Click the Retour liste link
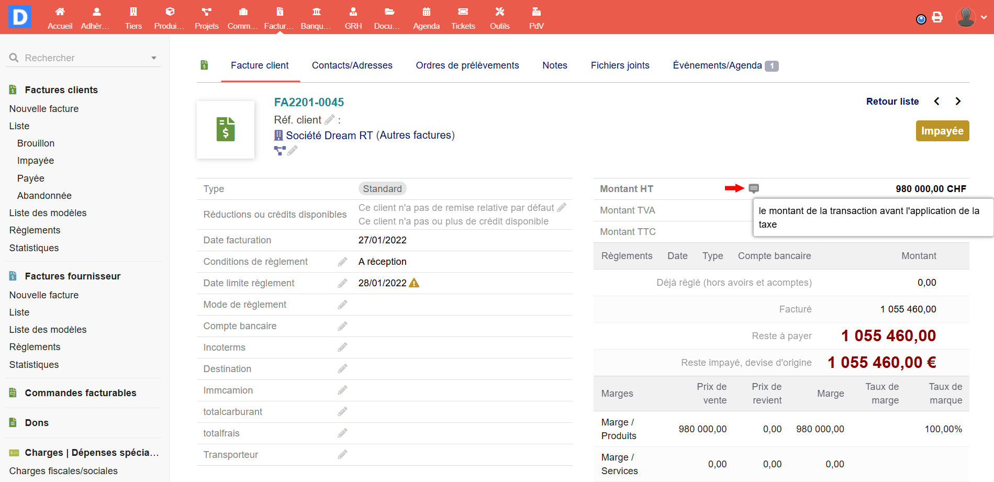Viewport: 994px width, 482px height. [x=892, y=102]
